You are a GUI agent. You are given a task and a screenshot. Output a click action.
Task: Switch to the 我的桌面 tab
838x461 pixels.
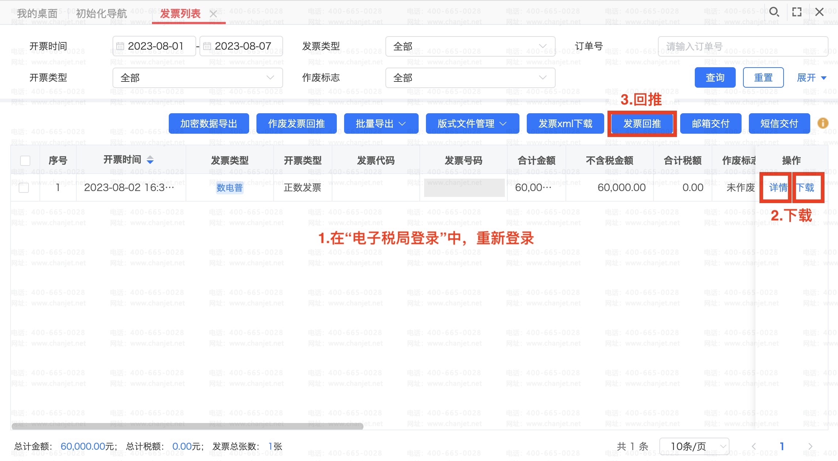tap(37, 14)
